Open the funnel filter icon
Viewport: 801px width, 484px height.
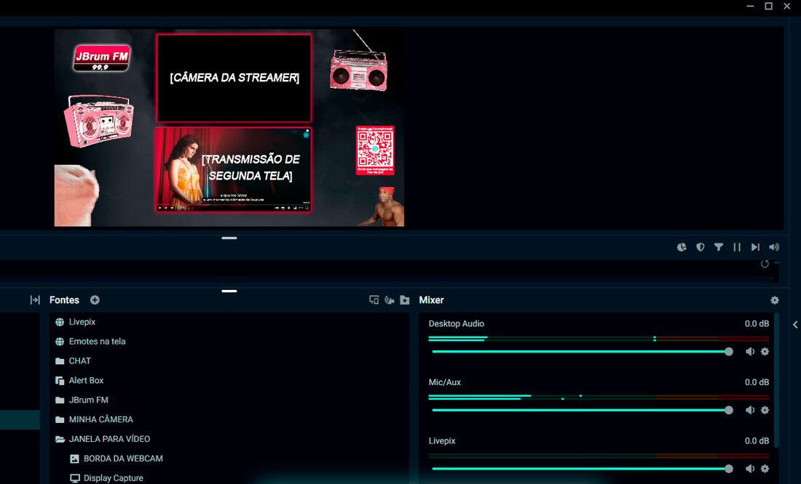pyautogui.click(x=719, y=247)
